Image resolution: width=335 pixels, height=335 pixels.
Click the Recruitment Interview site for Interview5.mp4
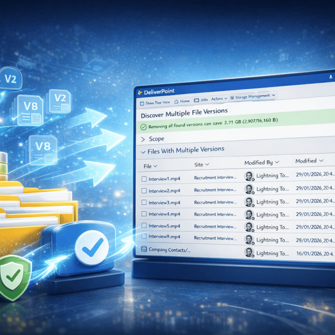215,226
